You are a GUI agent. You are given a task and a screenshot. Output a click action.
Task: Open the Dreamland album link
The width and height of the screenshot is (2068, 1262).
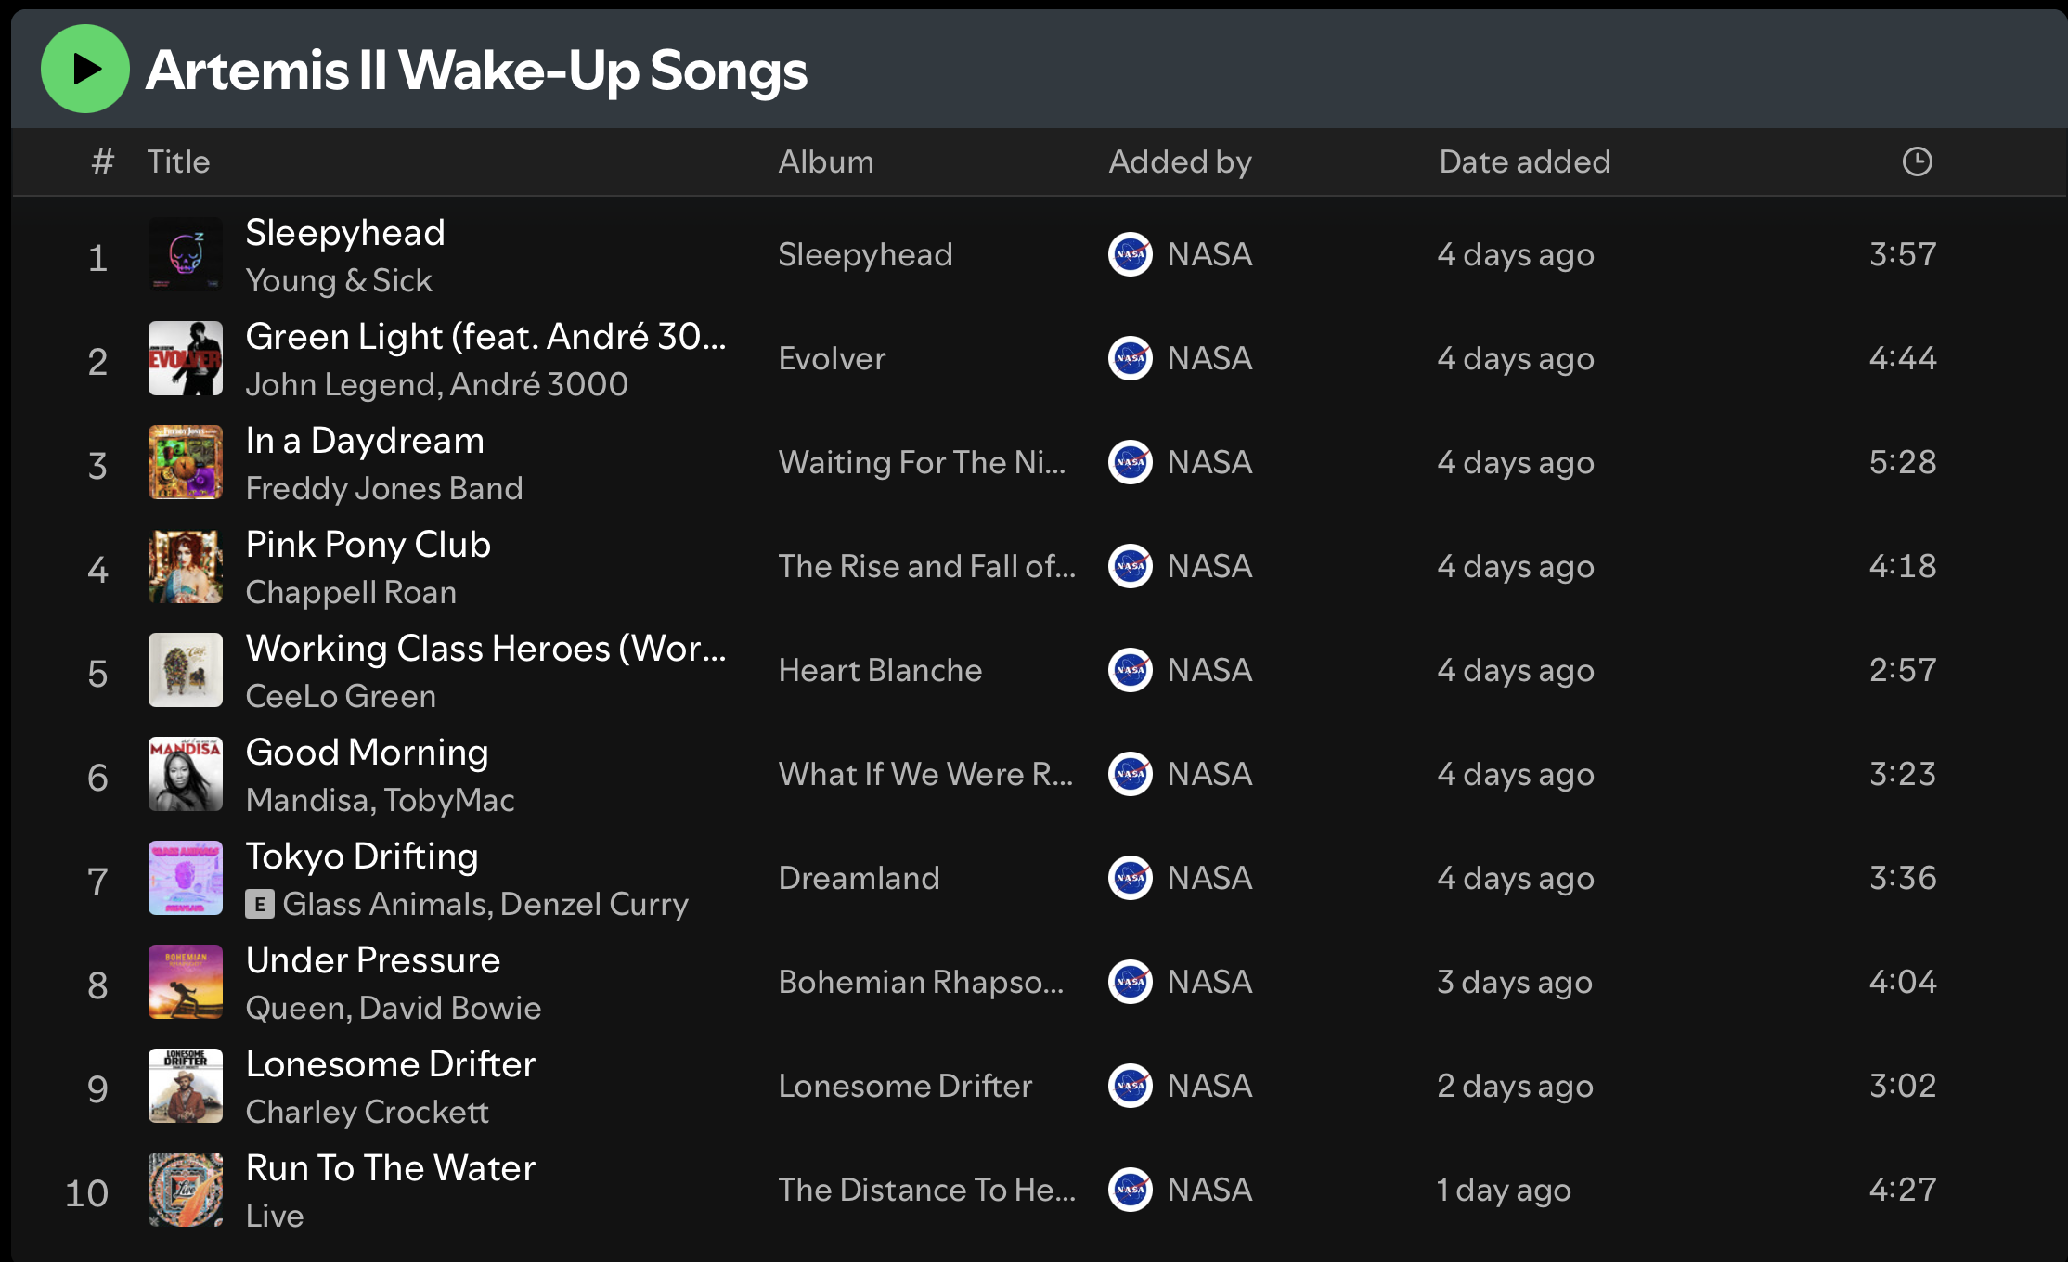point(859,878)
